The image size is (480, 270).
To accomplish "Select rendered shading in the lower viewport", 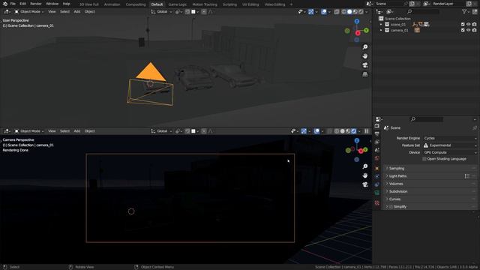I will 354,131.
